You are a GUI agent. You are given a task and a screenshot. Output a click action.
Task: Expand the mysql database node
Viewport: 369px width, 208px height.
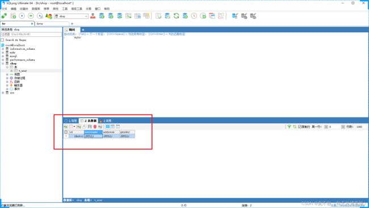pyautogui.click(x=3, y=56)
